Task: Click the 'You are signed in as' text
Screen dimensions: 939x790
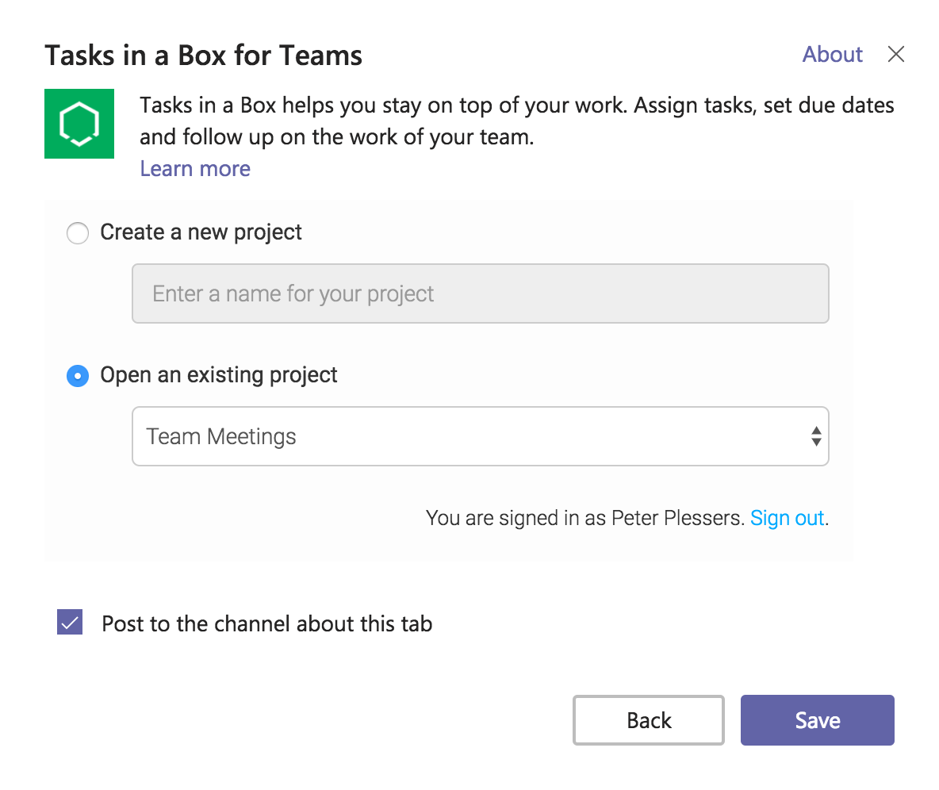Action: tap(585, 518)
